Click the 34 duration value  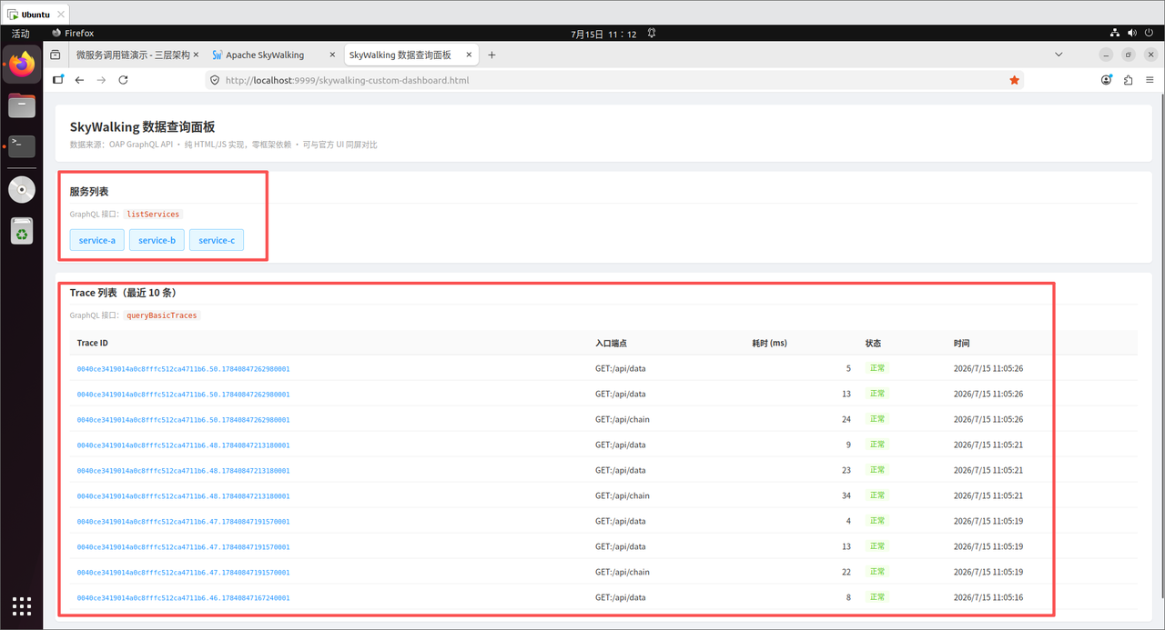pyautogui.click(x=846, y=496)
